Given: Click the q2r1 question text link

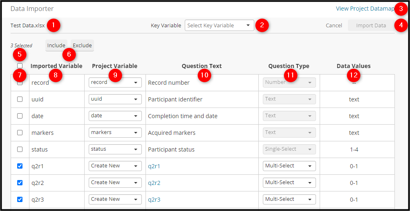Looking at the screenshot, I should 154,166.
